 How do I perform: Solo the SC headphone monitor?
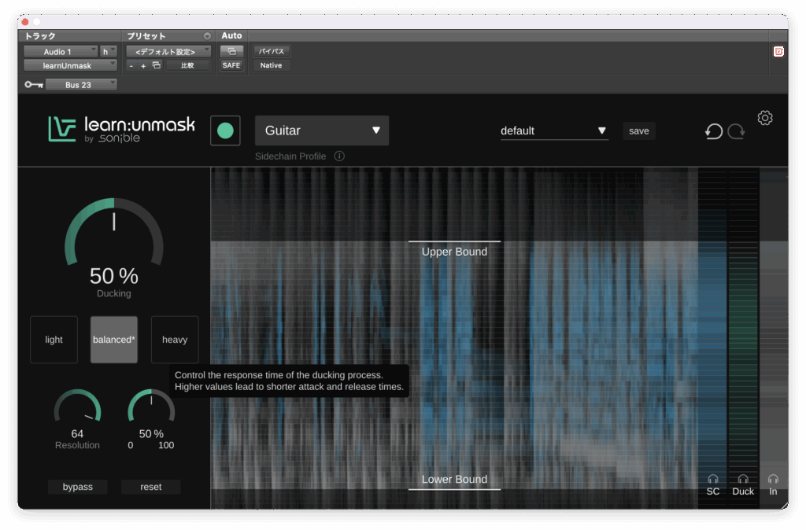pos(713,479)
